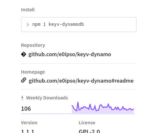The height and width of the screenshot is (133, 162).
Task: Select the 106 weekly downloads count
Action: [x=26, y=108]
